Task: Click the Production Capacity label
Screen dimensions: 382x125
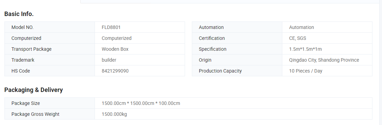Action: pos(220,71)
